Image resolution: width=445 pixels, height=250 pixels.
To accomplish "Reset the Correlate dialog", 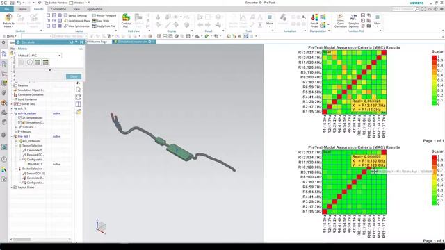I will 72,42.
